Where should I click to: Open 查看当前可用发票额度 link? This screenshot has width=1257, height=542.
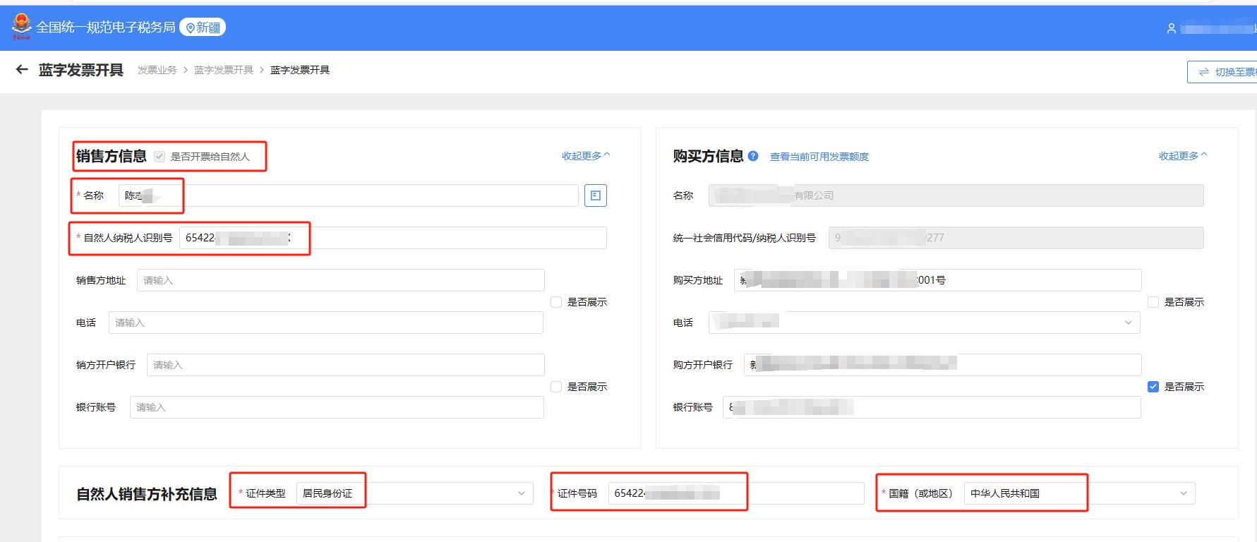click(x=819, y=157)
